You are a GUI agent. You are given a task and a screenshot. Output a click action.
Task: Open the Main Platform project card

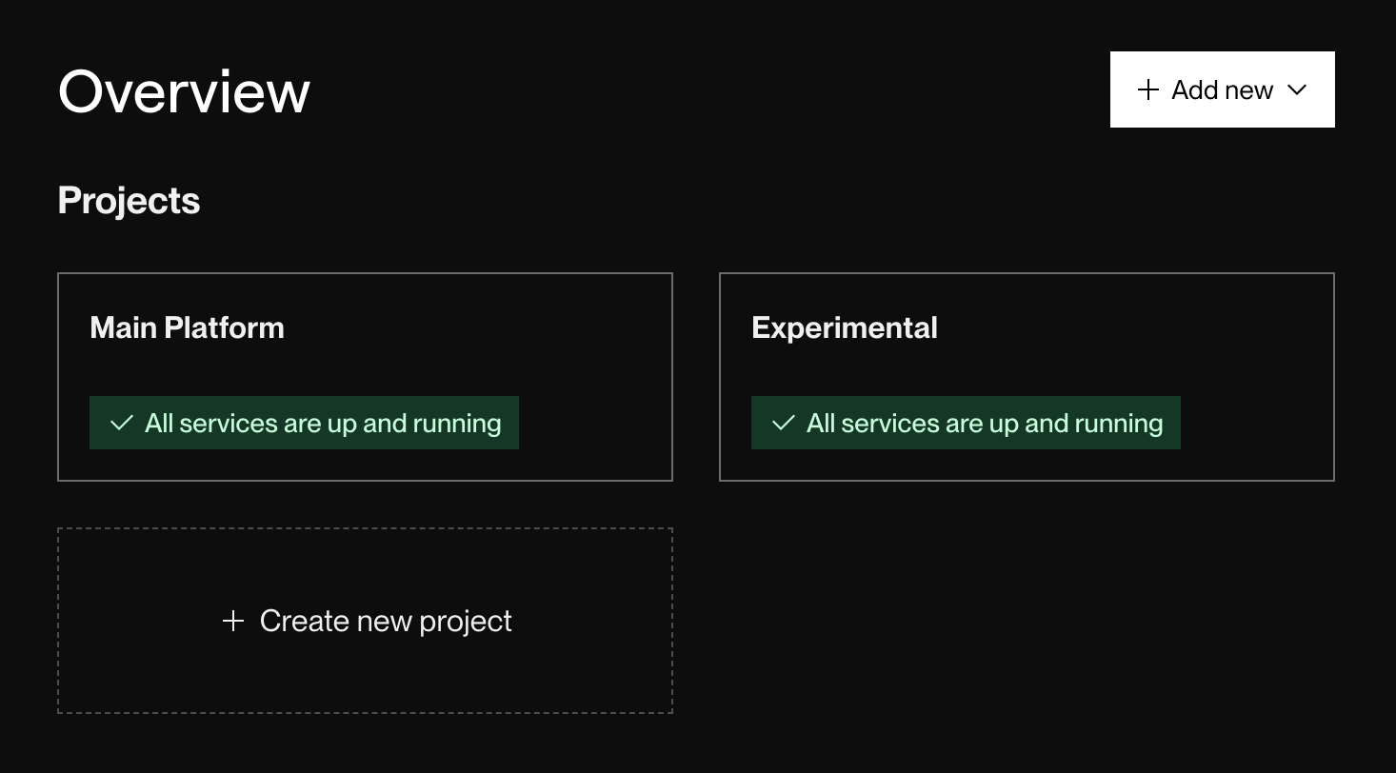[365, 376]
